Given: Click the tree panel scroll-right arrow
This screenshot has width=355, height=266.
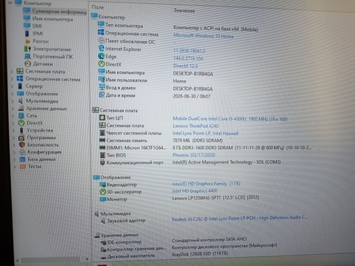Looking at the screenshot, I should 87,259.
